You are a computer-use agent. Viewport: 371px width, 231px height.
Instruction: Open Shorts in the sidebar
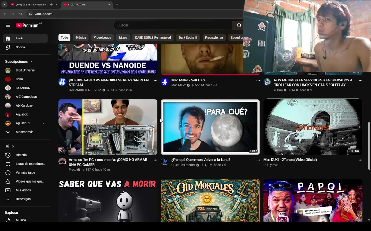(25, 47)
